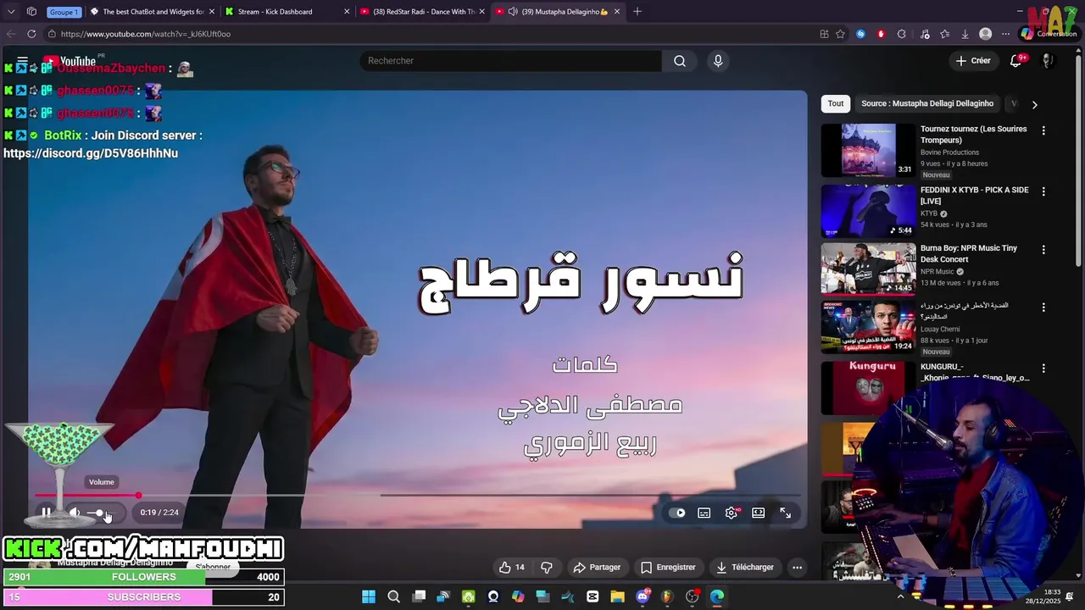Click the Edge icon in the taskbar

[x=717, y=596]
